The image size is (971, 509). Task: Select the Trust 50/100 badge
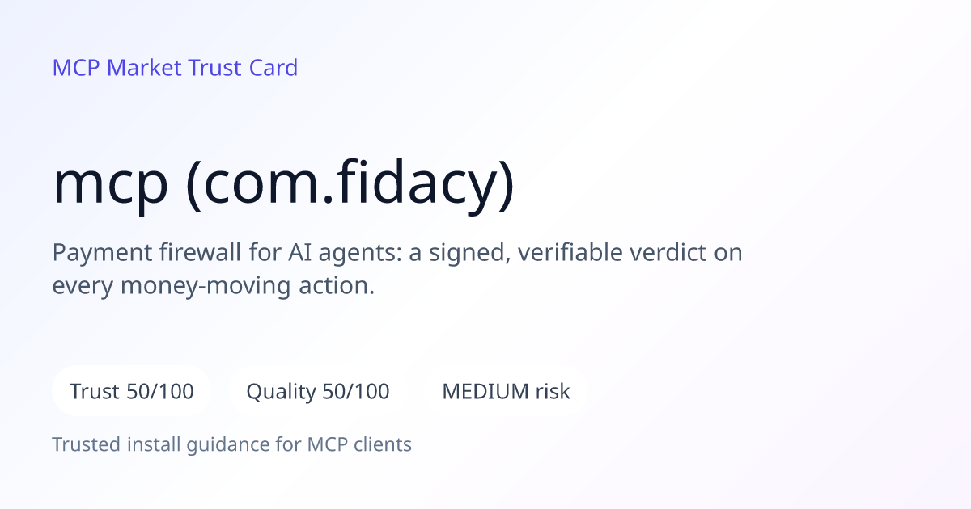pos(132,392)
